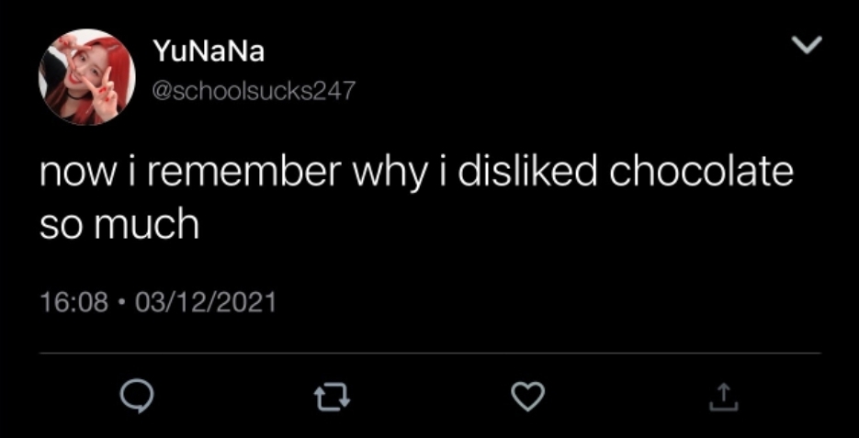Viewport: 859px width, 438px height.
Task: Click the 03/12/2021 date
Action: coord(206,302)
